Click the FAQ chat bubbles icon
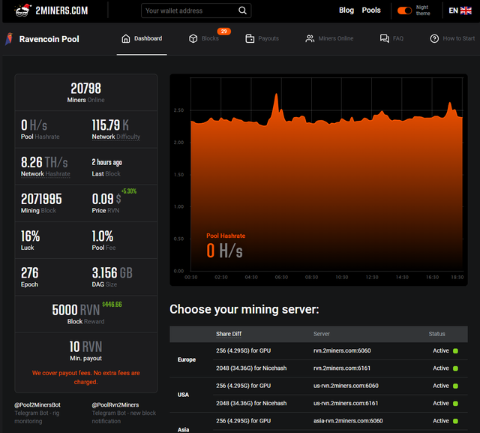 tap(385, 38)
